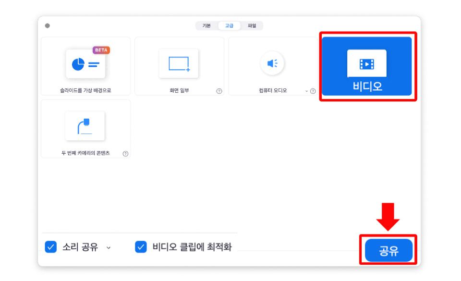Click the BETA badge on slides tile
The width and height of the screenshot is (461, 281).
coord(101,50)
